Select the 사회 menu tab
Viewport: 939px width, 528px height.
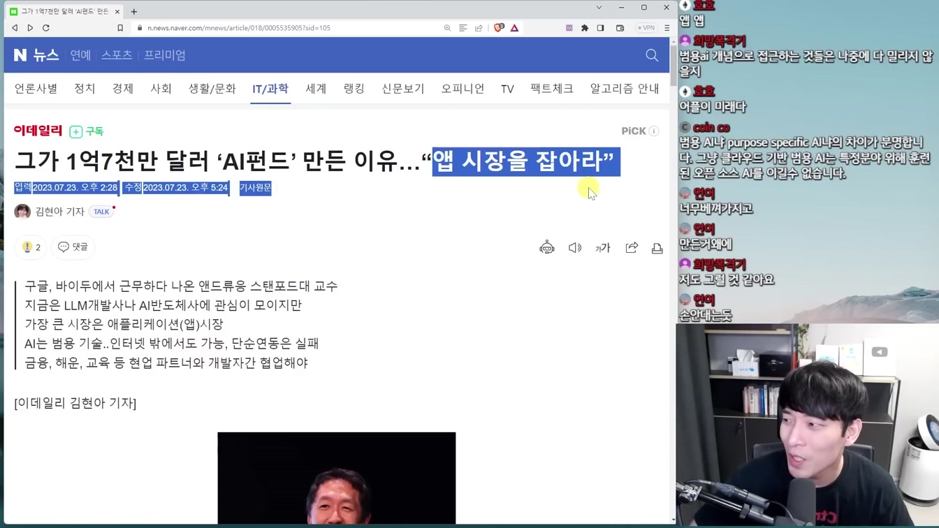(x=161, y=89)
